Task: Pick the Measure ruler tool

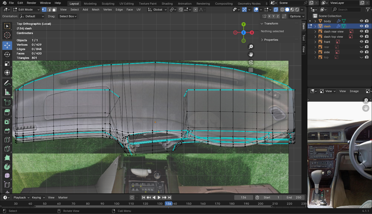Action: pos(7,92)
